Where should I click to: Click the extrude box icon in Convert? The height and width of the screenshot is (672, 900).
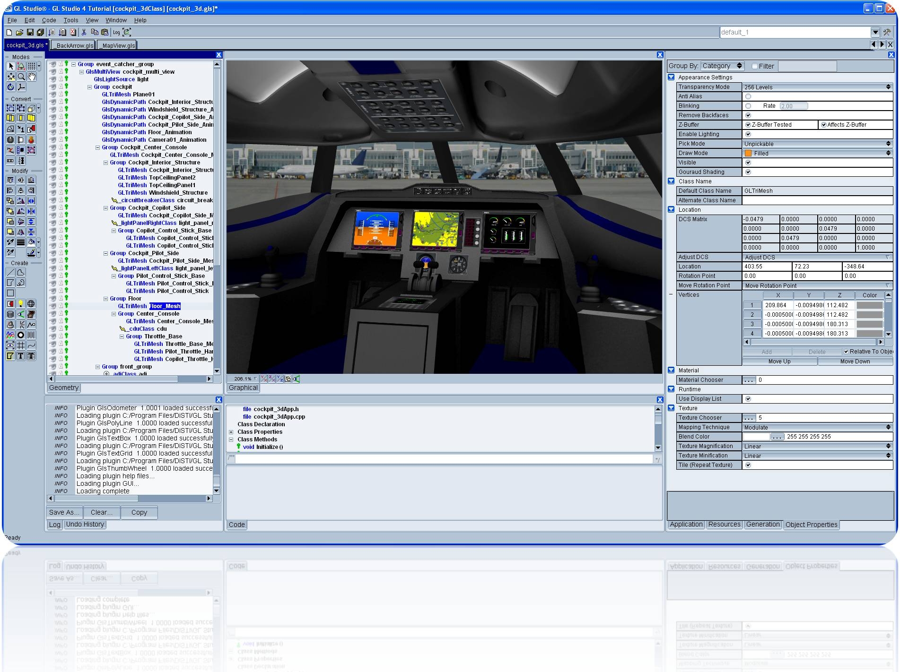pyautogui.click(x=31, y=108)
